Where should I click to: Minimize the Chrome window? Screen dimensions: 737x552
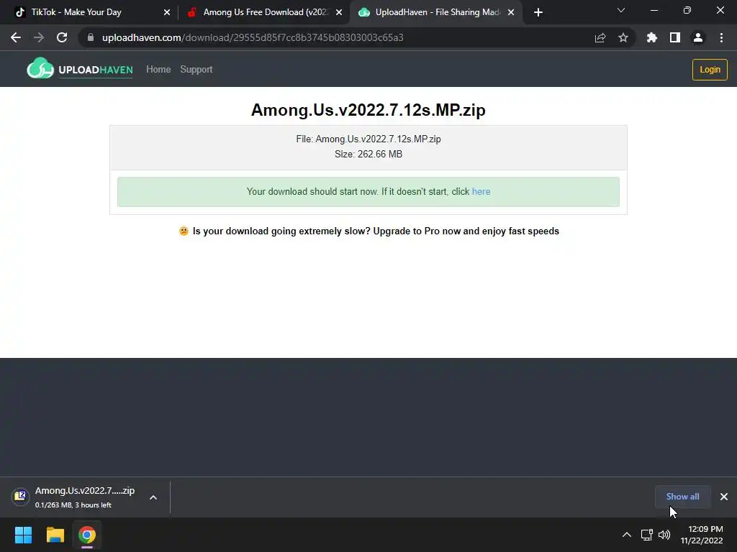click(x=654, y=10)
